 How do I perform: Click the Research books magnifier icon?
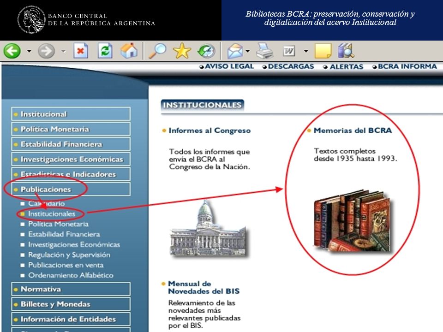pyautogui.click(x=346, y=51)
